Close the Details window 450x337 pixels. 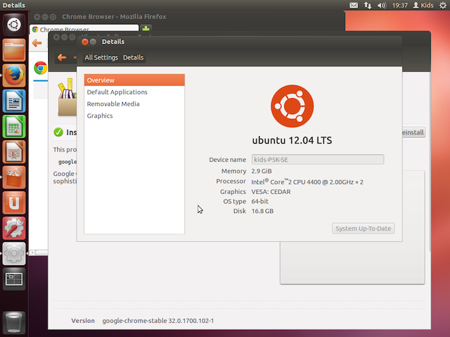85,42
